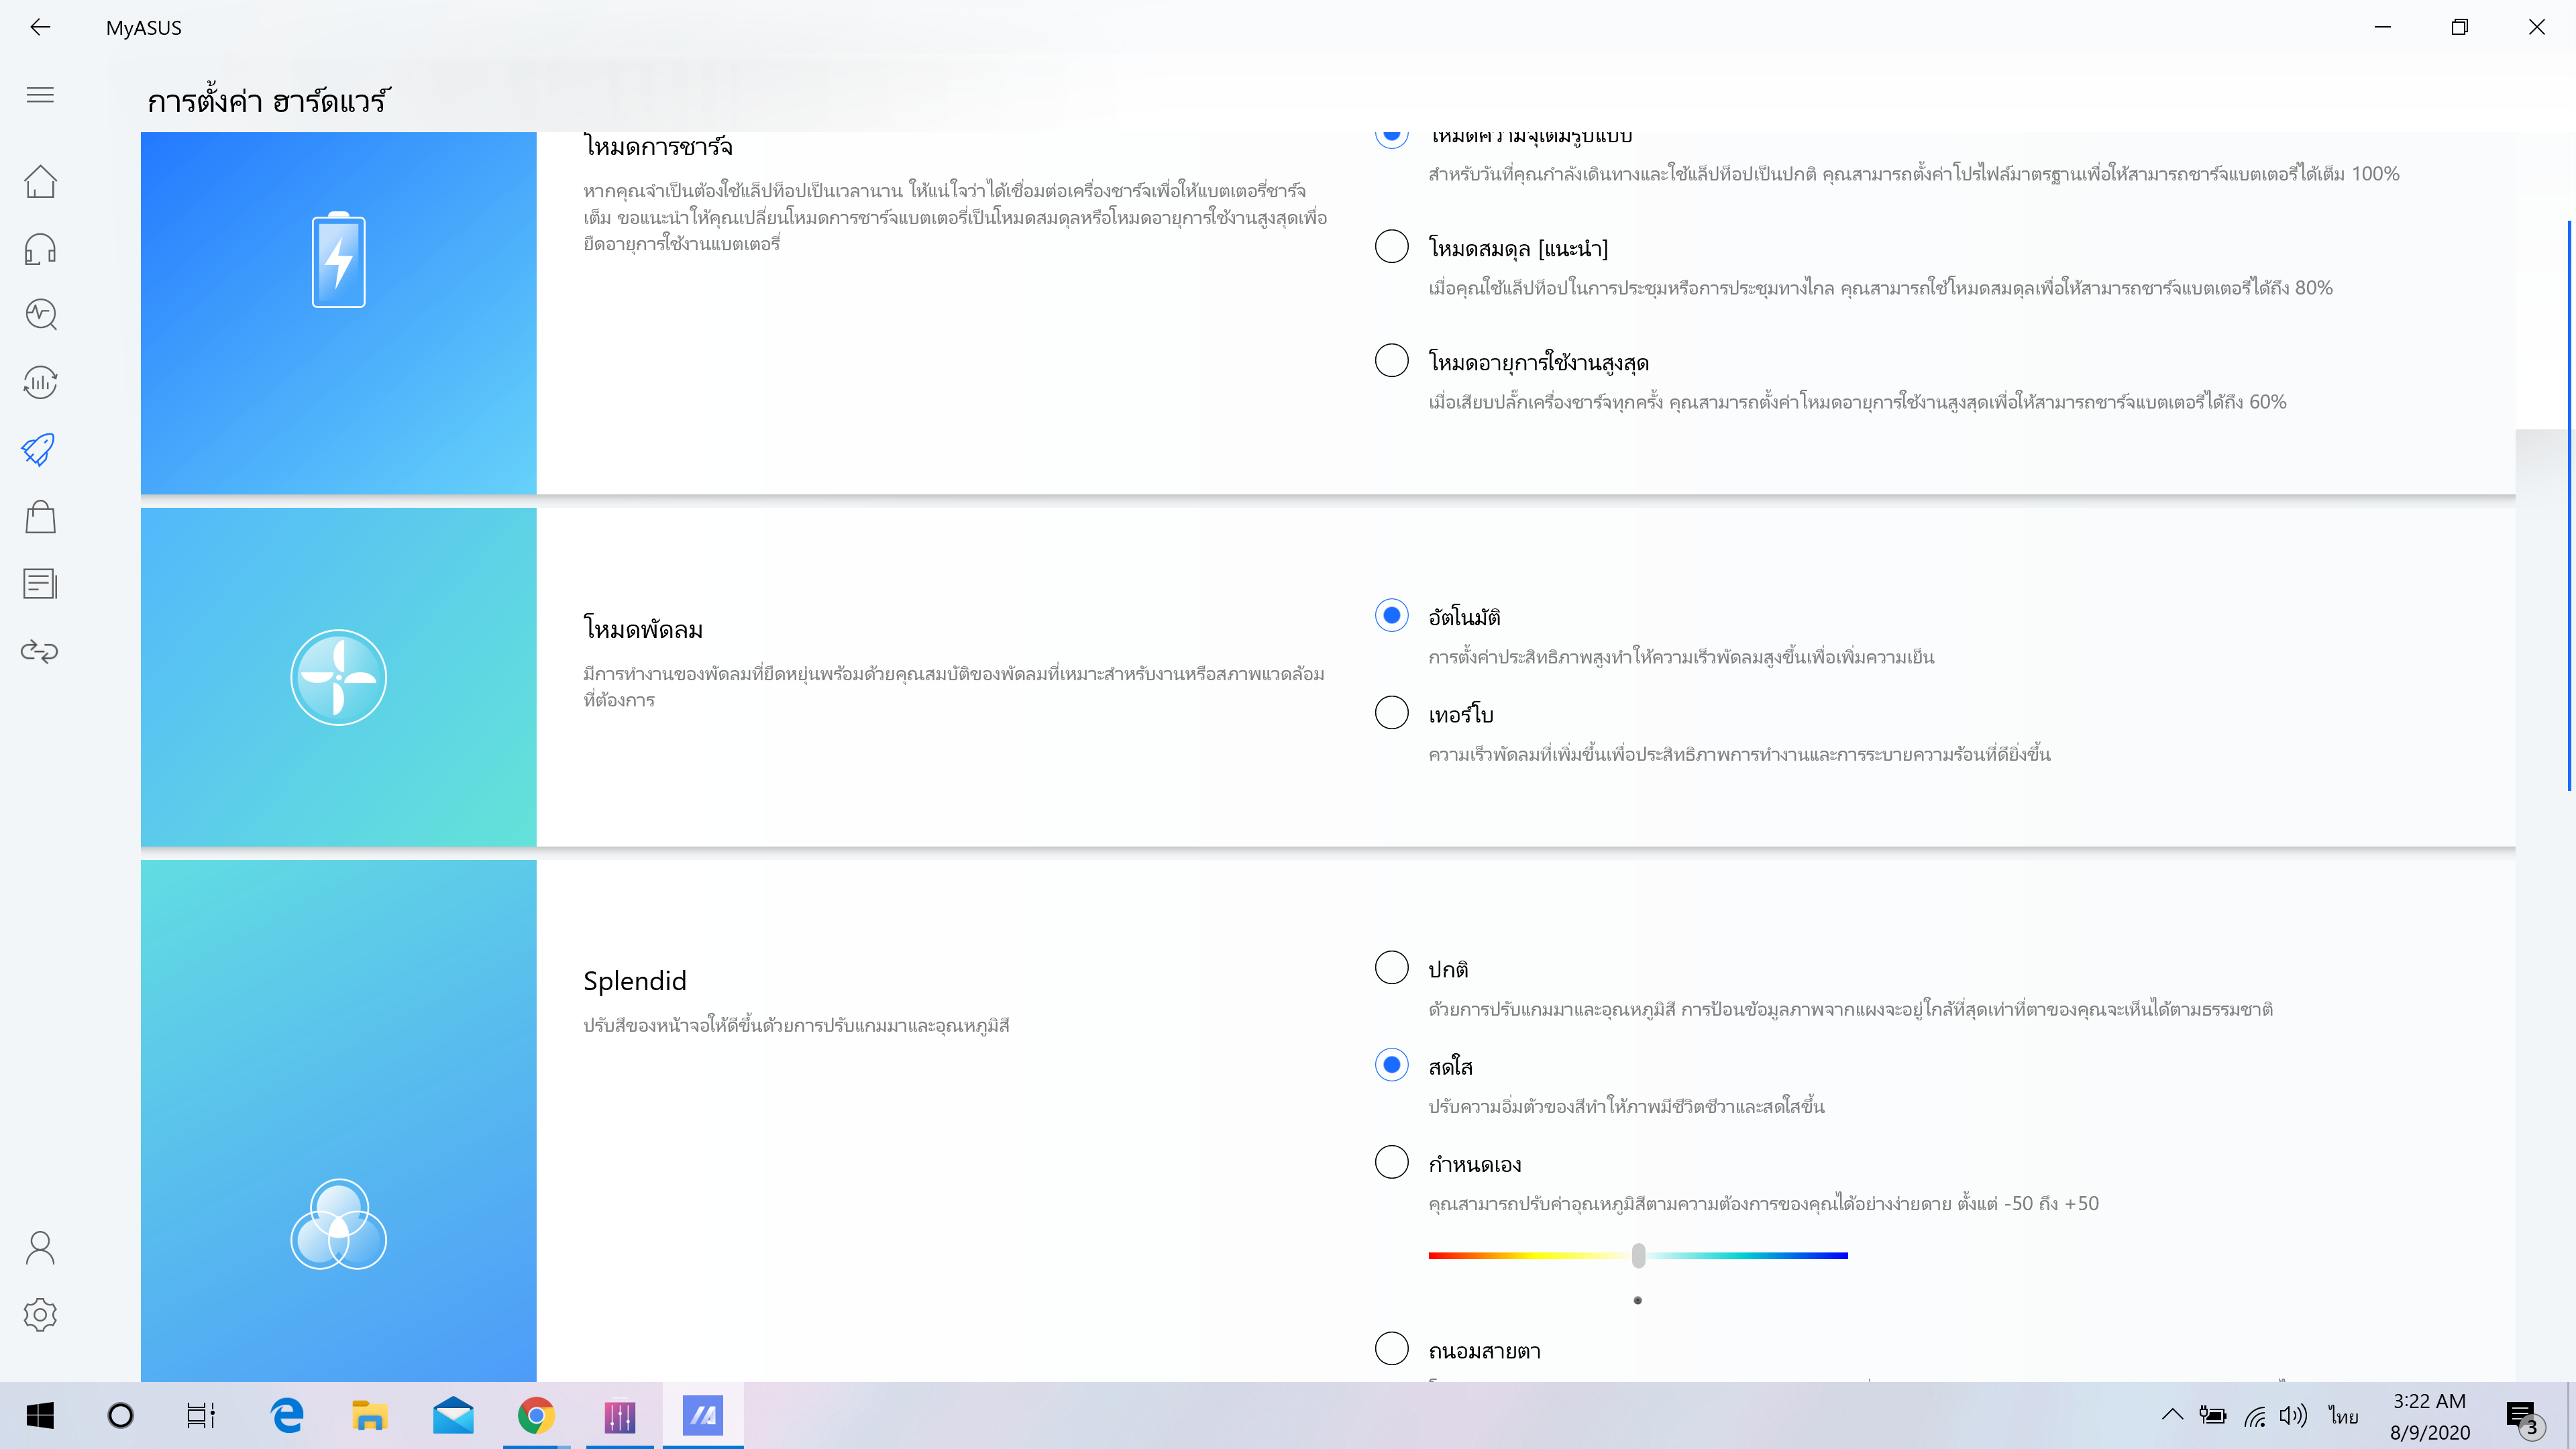This screenshot has height=1449, width=2576.
Task: Click the vertical scrollbar on the right
Action: (2569, 505)
